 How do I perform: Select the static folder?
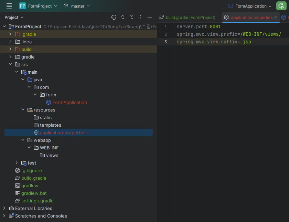point(46,117)
